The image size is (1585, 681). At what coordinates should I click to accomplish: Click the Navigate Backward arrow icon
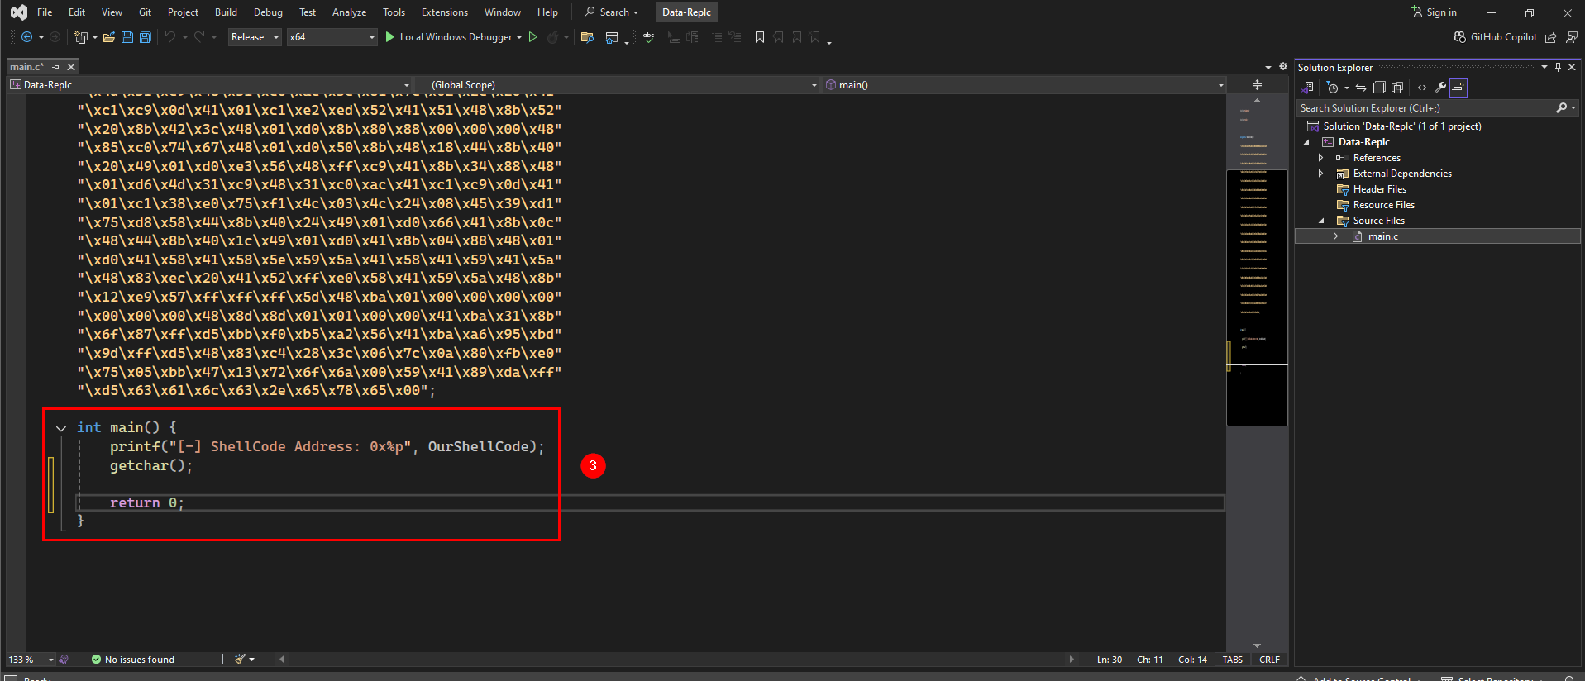[x=26, y=37]
